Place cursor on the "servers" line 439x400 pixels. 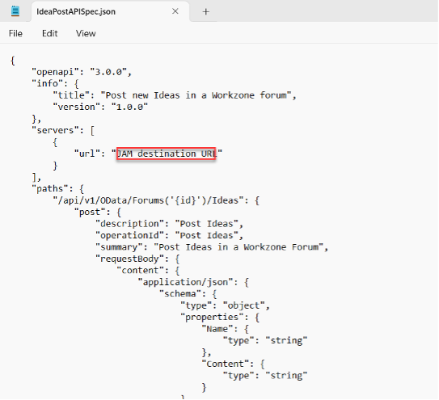click(63, 130)
